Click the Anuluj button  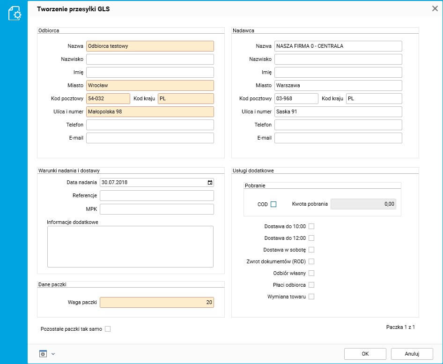coord(412,354)
